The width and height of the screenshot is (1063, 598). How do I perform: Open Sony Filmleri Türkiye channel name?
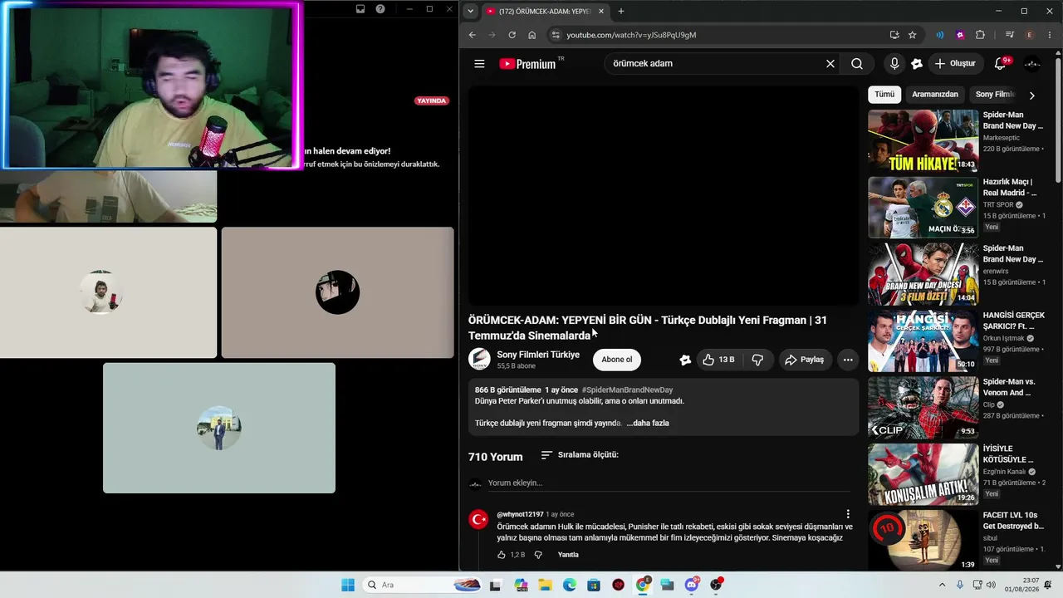538,355
